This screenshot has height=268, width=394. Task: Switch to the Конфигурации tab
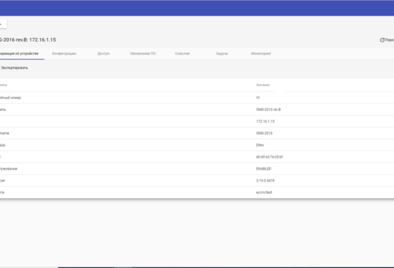coord(64,54)
